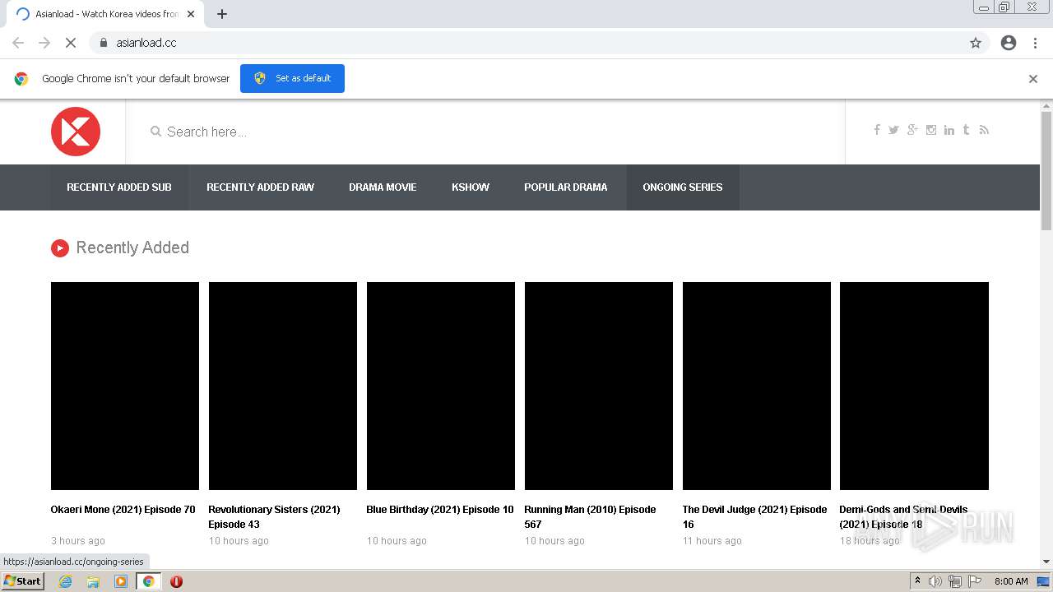Click the Show desktop button on taskbar
1053x592 pixels.
pyautogui.click(x=1043, y=581)
